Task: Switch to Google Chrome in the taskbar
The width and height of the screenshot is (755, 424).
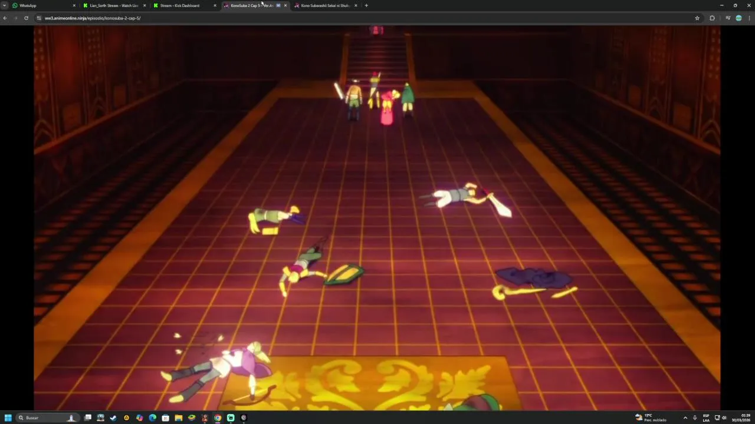Action: click(x=218, y=418)
